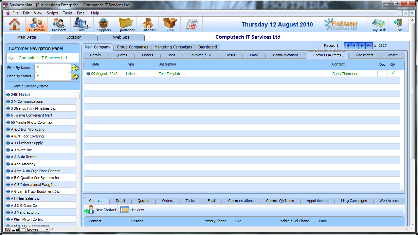The height and width of the screenshot is (235, 418).
Task: Select A & C Iron Works Inc
Action: coord(41,129)
